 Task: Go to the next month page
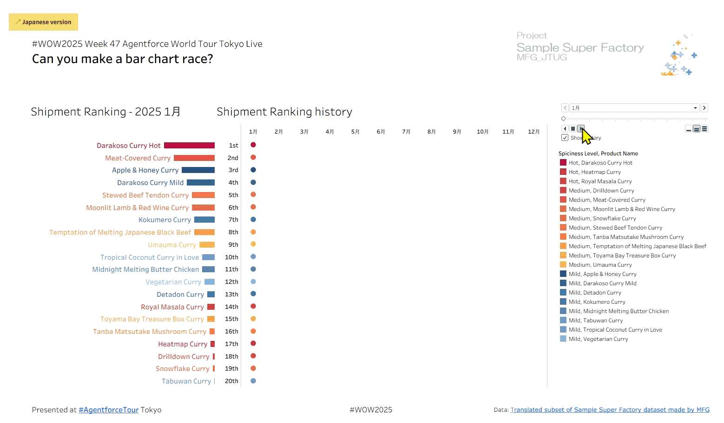[704, 108]
